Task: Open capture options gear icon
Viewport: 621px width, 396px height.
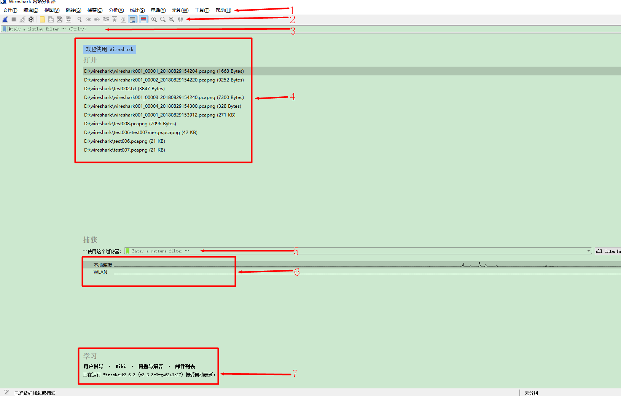Action: click(x=31, y=19)
